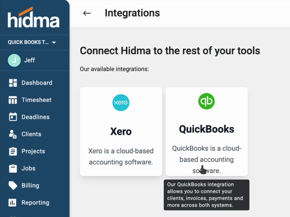The width and height of the screenshot is (290, 217).
Task: Click the Billing tag icon
Action: point(13,185)
